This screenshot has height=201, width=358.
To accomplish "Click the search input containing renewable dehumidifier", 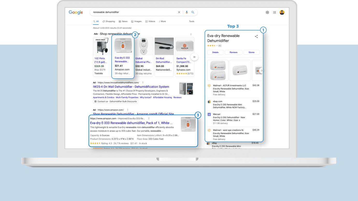I will point(133,12).
